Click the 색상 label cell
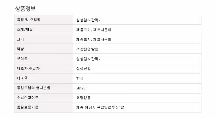The width and height of the screenshot is (217, 118). click(20, 49)
